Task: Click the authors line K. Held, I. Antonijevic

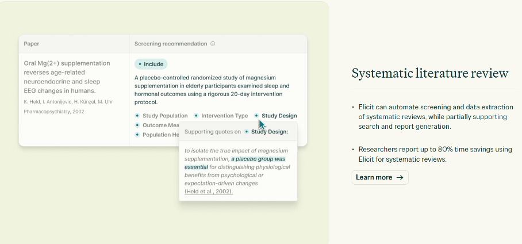Action: (x=68, y=102)
